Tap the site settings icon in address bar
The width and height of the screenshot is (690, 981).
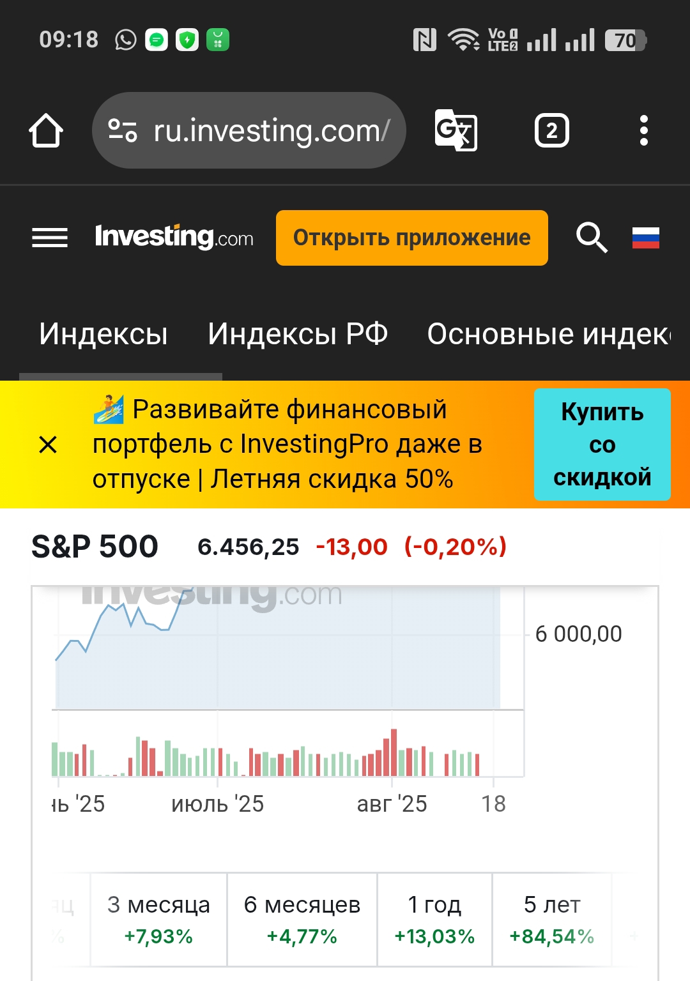coord(123,131)
